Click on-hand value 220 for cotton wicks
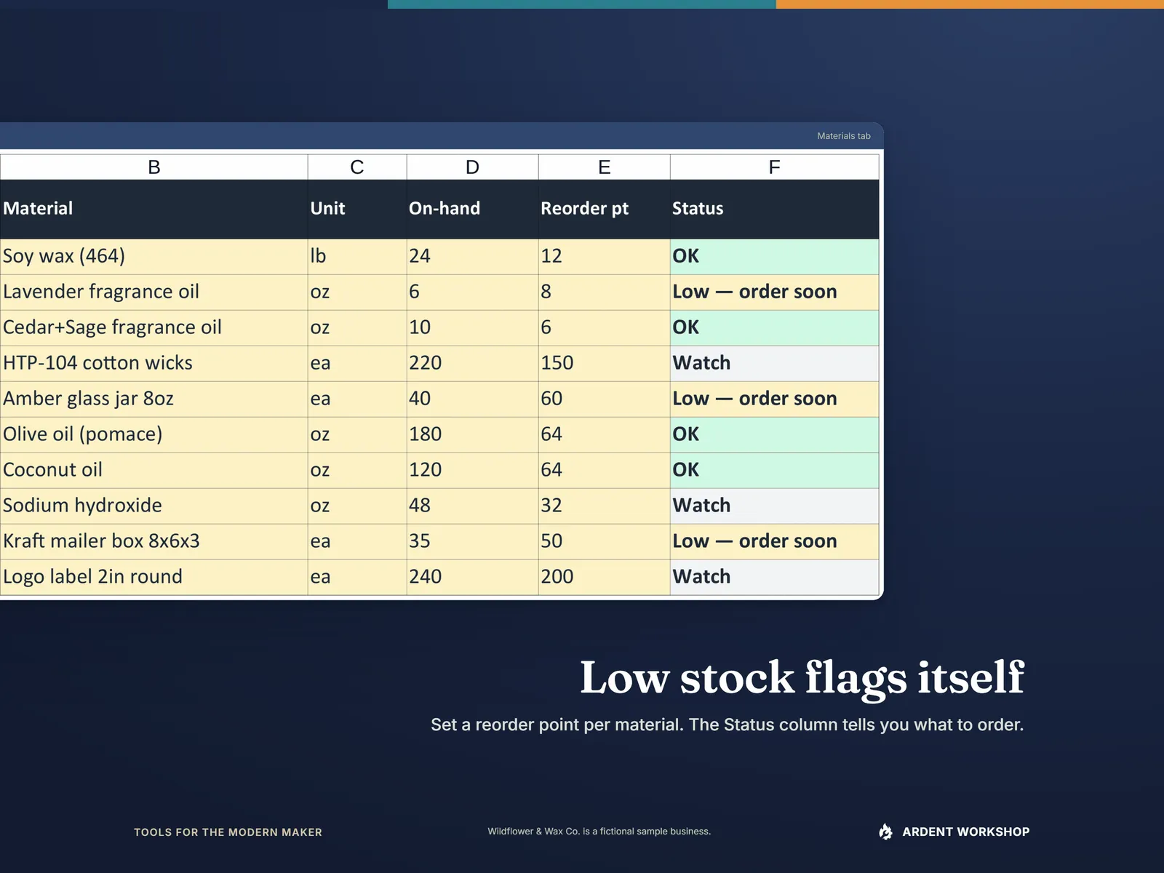The width and height of the screenshot is (1164, 873). [x=472, y=363]
